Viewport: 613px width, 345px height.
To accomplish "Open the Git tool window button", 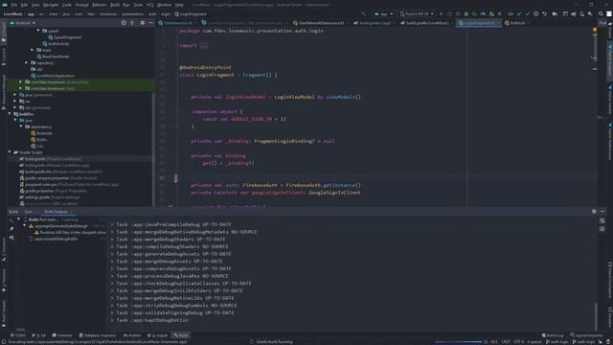I will [38, 335].
